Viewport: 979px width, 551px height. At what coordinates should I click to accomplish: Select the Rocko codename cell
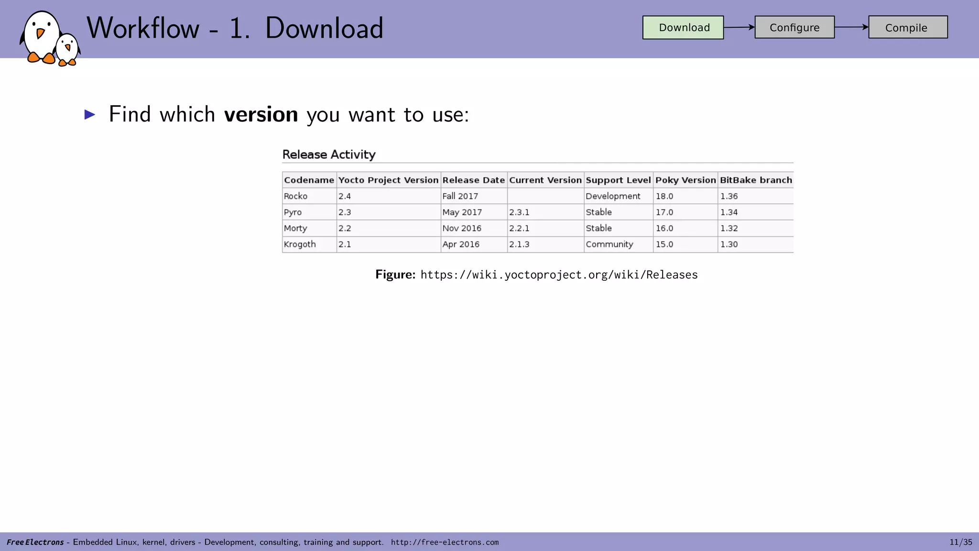[x=309, y=196]
